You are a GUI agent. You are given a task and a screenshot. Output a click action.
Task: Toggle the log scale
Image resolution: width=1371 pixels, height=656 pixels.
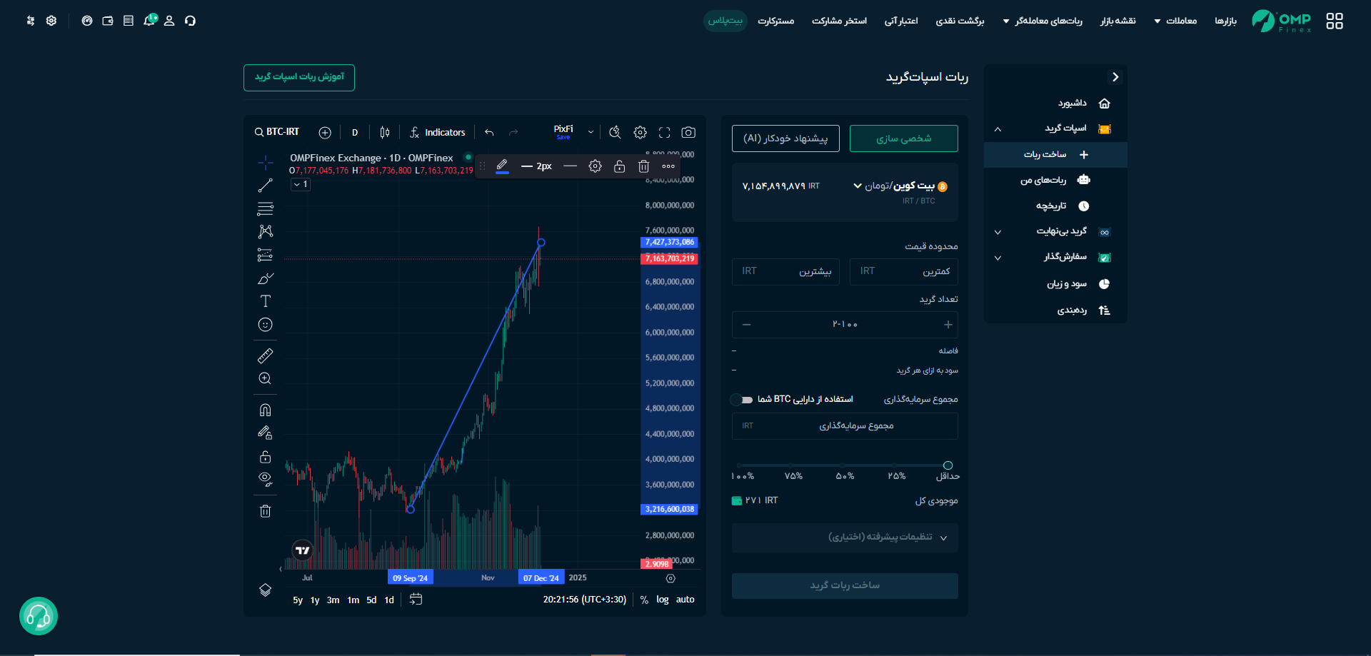coord(663,600)
